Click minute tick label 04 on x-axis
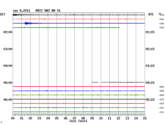The image size is (165, 125). coord(48,118)
